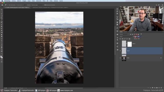The width and height of the screenshot is (164, 92).
Task: Click the Opacity value field
Action: [x=139, y=37]
